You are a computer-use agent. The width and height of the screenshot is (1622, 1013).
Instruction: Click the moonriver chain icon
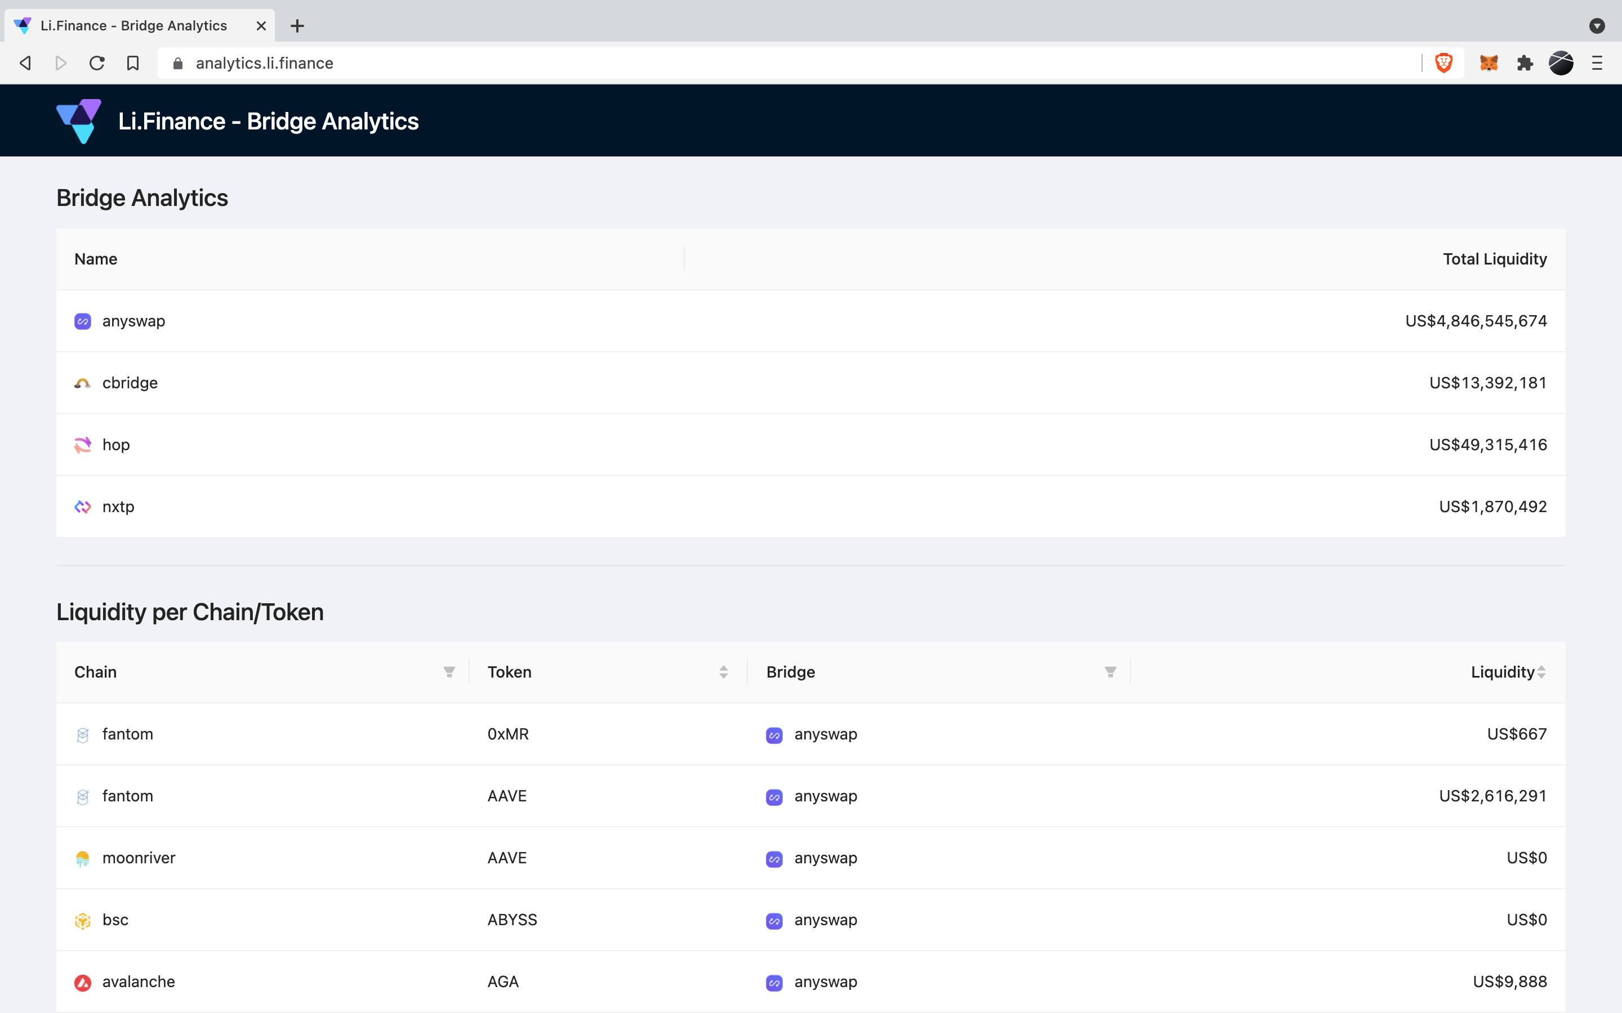click(82, 859)
